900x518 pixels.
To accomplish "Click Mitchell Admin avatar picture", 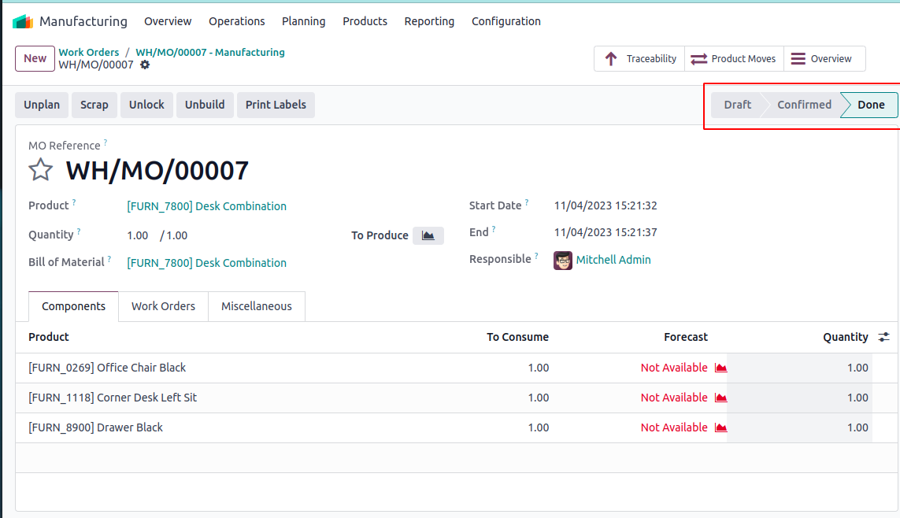I will (562, 260).
